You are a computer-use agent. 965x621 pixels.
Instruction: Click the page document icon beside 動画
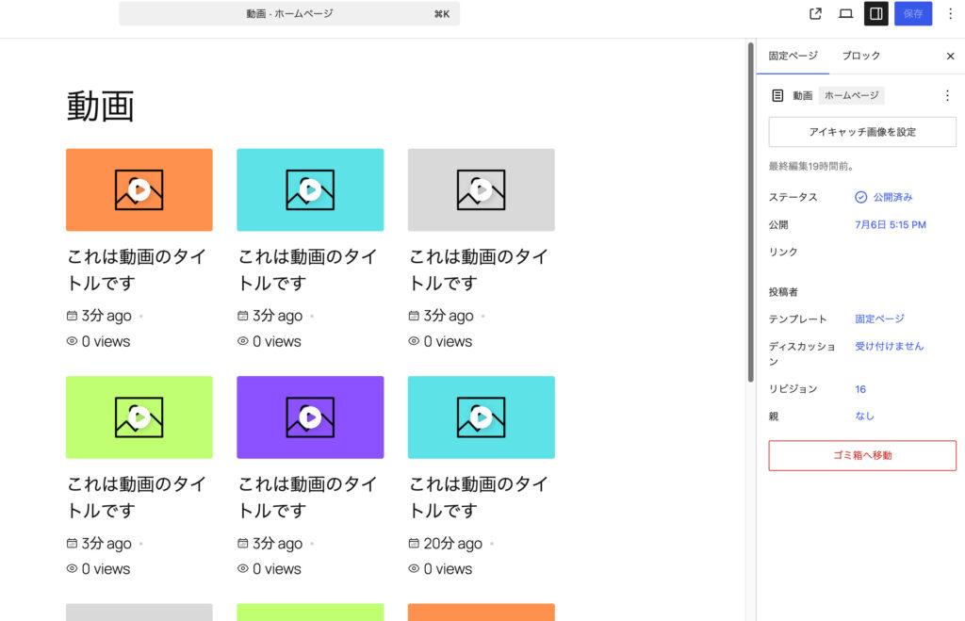pyautogui.click(x=777, y=95)
